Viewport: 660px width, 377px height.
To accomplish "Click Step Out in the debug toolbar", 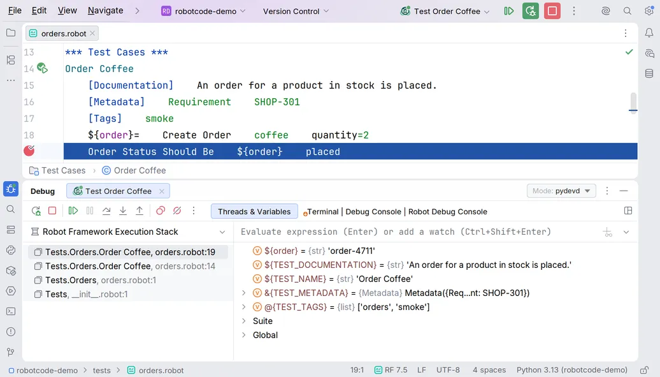I will click(140, 211).
